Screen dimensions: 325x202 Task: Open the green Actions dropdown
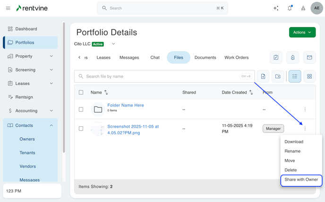pyautogui.click(x=302, y=32)
